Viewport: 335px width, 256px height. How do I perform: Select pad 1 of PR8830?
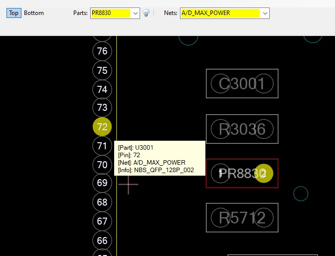click(220, 173)
